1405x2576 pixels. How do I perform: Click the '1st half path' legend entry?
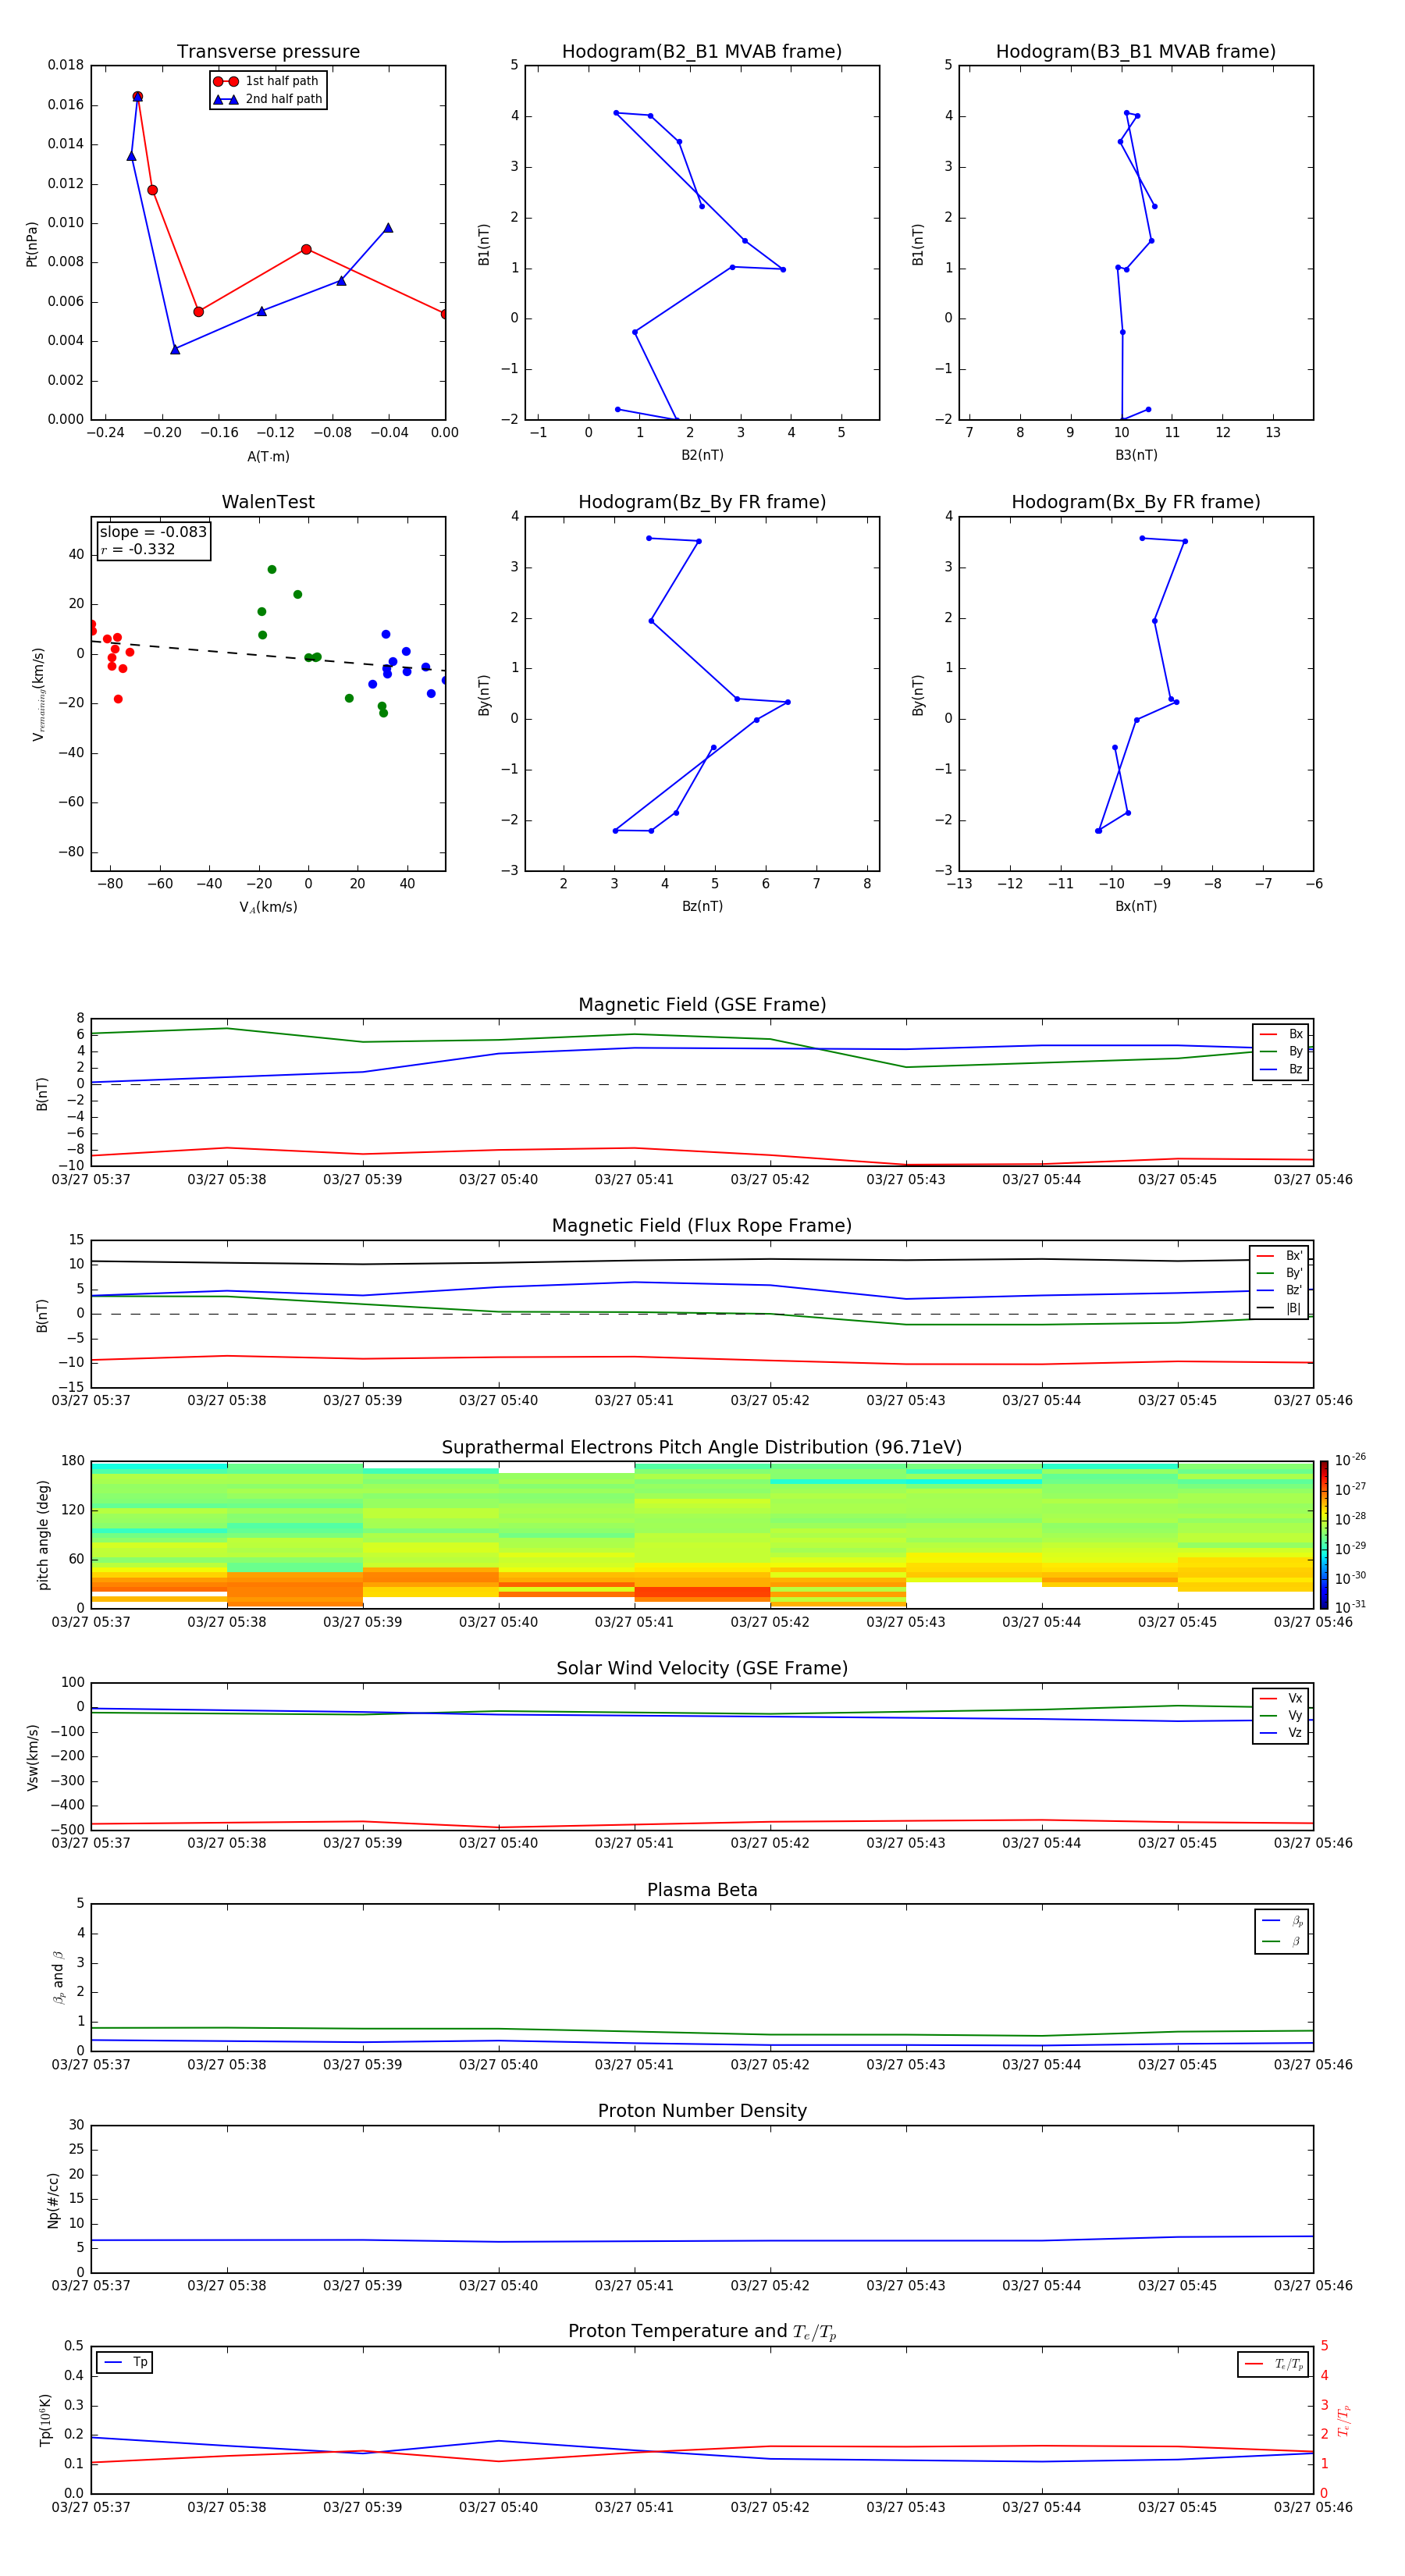tap(267, 81)
